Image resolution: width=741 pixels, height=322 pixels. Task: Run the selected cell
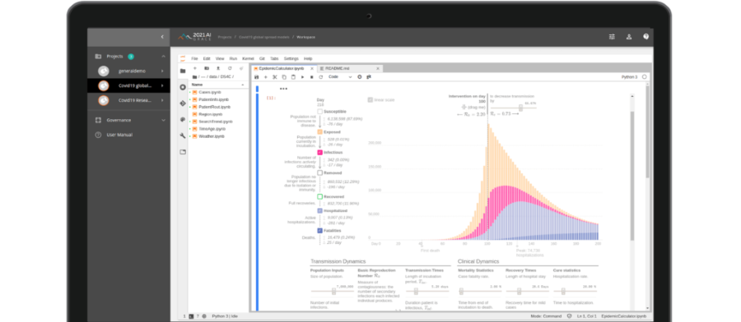point(302,77)
